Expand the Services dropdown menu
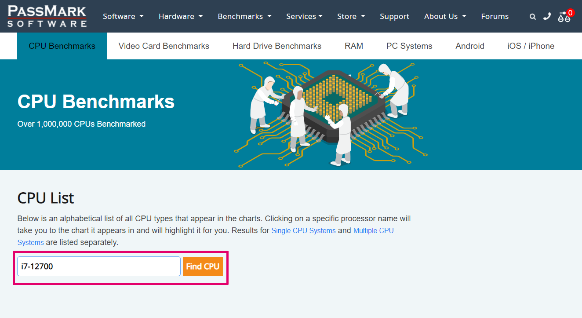The image size is (582, 318). click(x=304, y=16)
